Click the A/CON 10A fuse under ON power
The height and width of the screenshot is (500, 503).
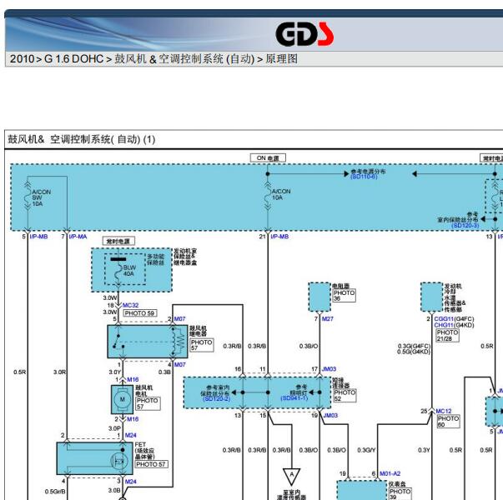[268, 197]
